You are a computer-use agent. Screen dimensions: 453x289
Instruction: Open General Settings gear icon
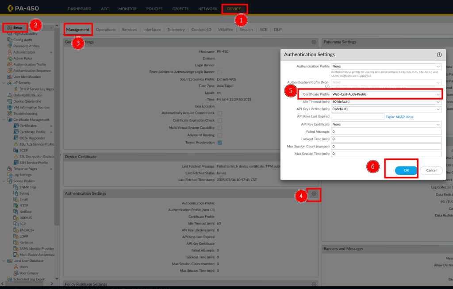coord(314,42)
